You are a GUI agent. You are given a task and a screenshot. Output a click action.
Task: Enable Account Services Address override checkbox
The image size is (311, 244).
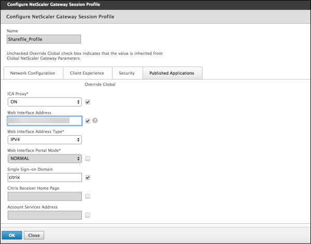point(88,215)
